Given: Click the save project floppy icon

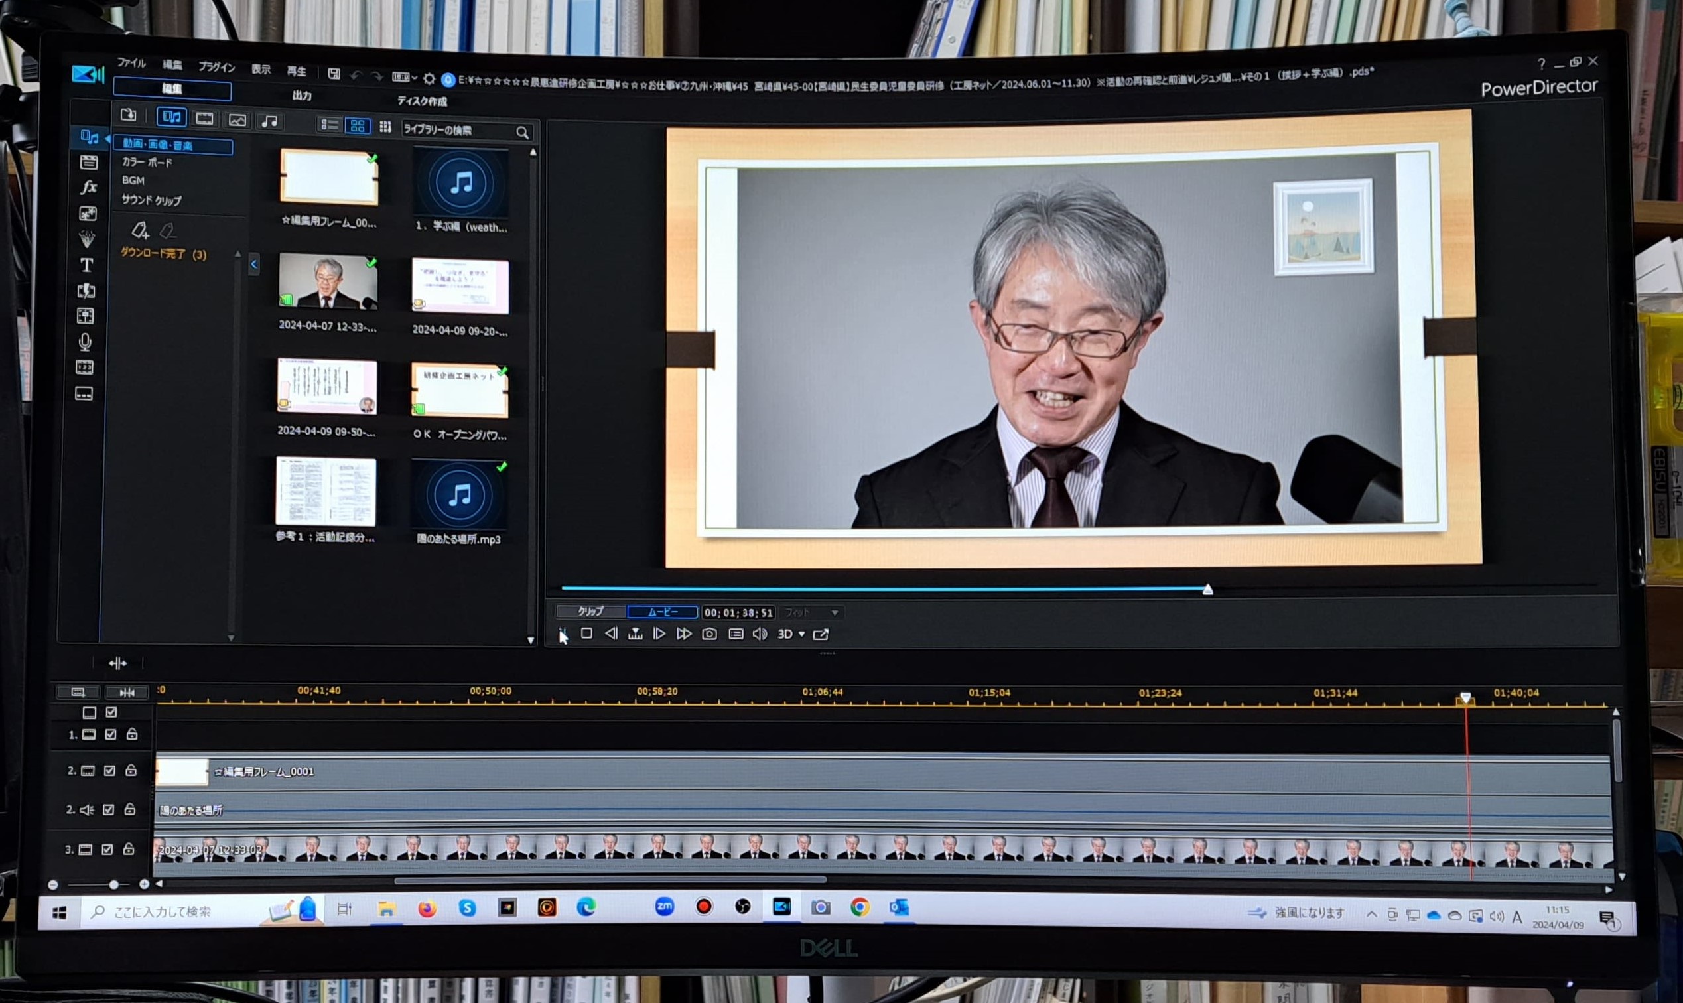Looking at the screenshot, I should (x=334, y=73).
